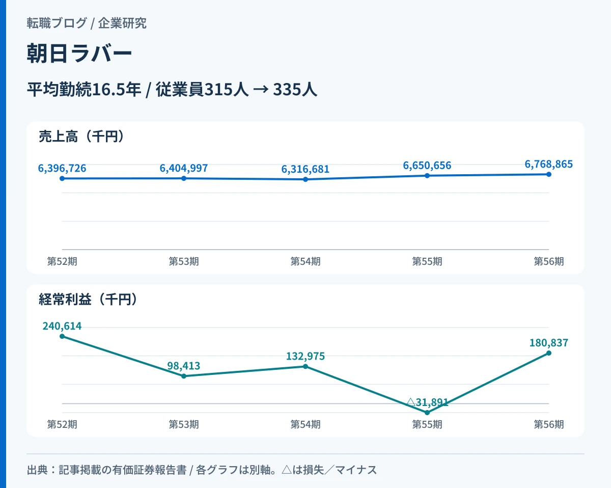The height and width of the screenshot is (488, 611).
Task: Click the profit value 240,614
Action: pyautogui.click(x=62, y=326)
